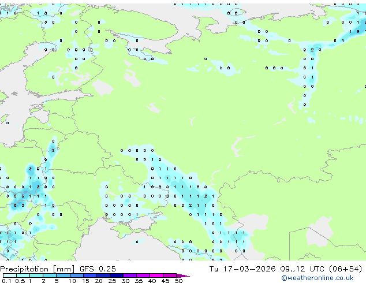Click the 10–15 mm legend swatch
Viewport: 366px width, 283px height.
coord(76,275)
